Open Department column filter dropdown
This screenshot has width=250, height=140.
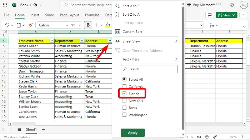[82, 41]
